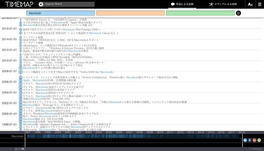264x151 pixels.
Task: Open the Office for Mac 2011 headline
Action: [48, 60]
